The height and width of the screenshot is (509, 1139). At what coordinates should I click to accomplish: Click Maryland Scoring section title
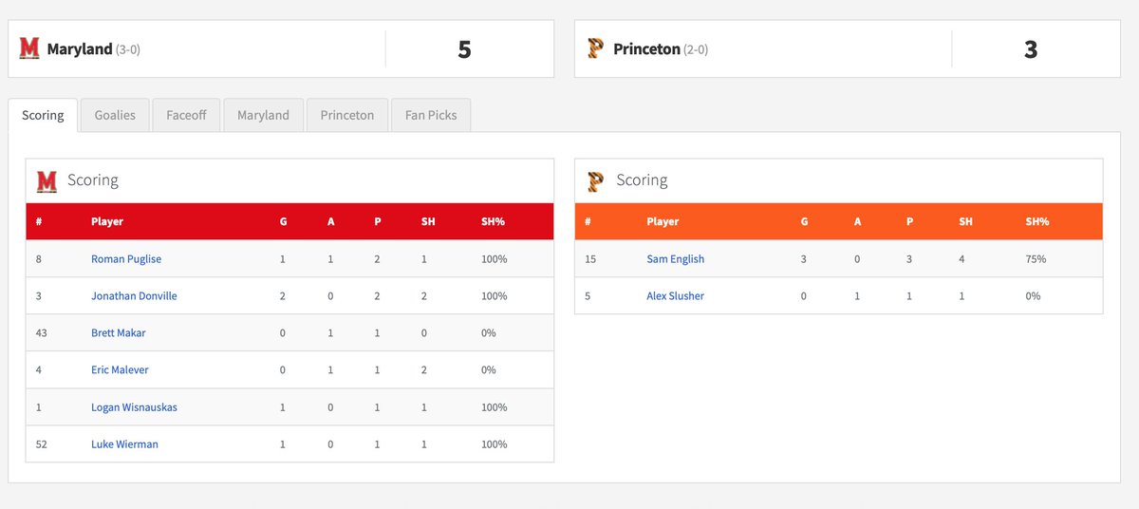coord(92,180)
